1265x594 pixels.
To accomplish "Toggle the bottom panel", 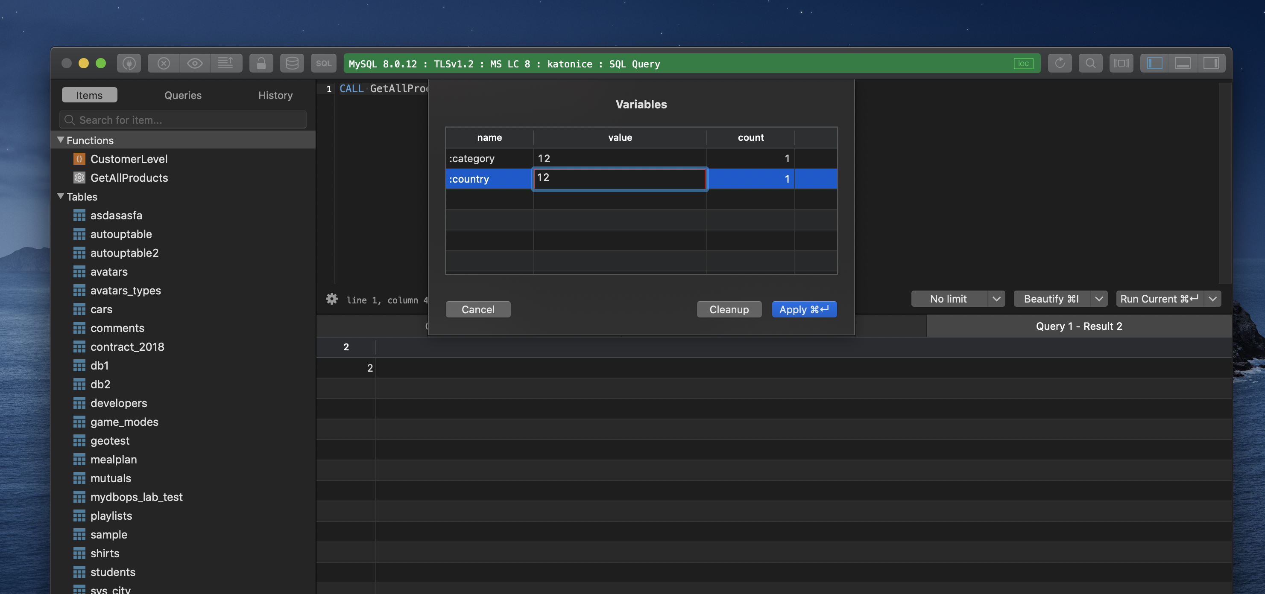I will (x=1183, y=63).
